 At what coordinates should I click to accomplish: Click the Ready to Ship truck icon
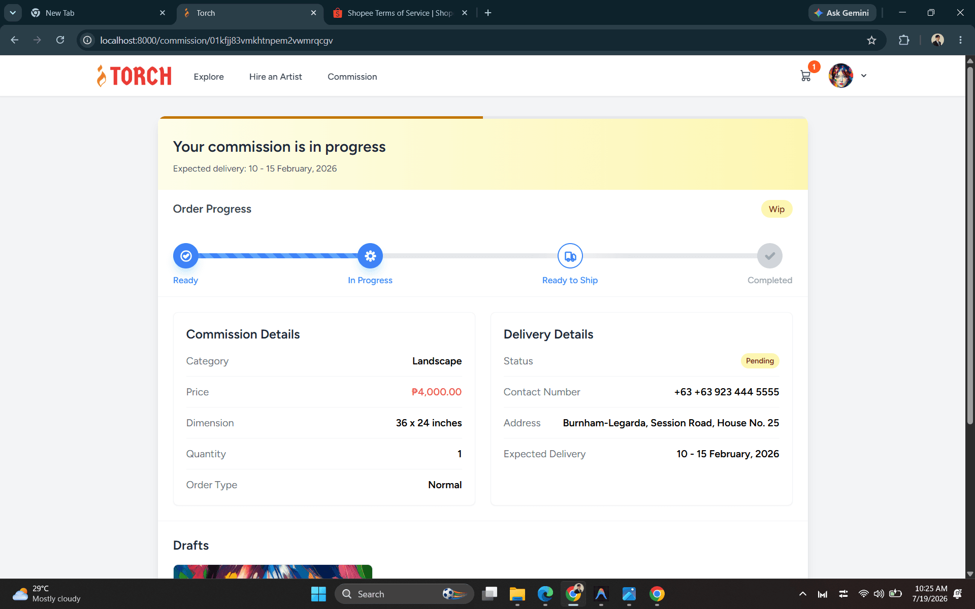tap(570, 256)
